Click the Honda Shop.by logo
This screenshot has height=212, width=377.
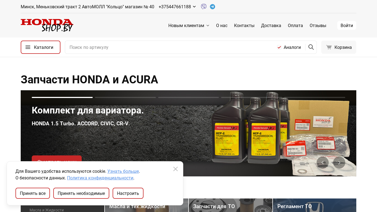pos(47,25)
